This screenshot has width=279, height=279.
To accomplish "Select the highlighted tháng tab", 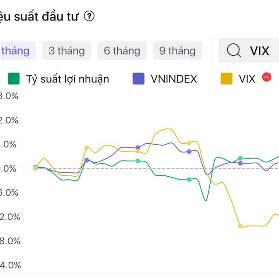I will click(x=15, y=50).
